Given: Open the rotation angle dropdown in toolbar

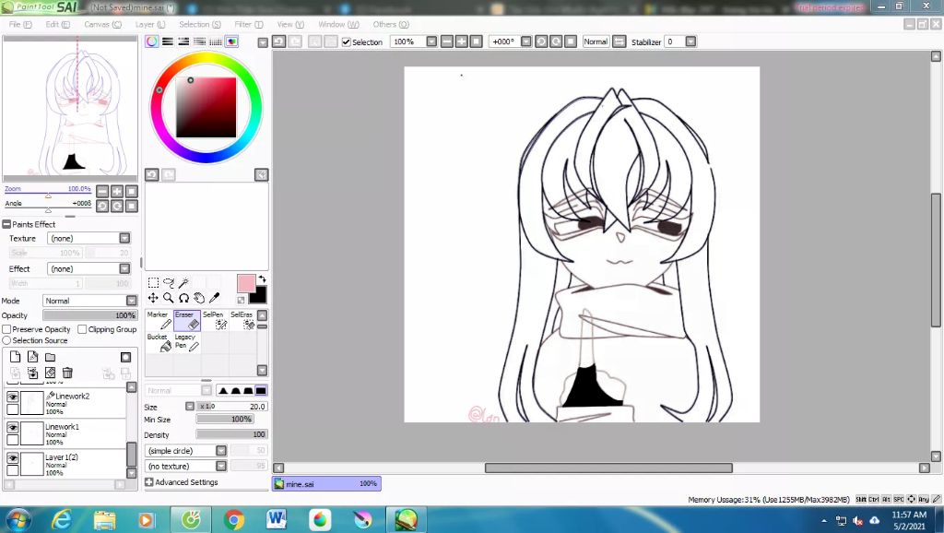Looking at the screenshot, I should click(x=525, y=41).
